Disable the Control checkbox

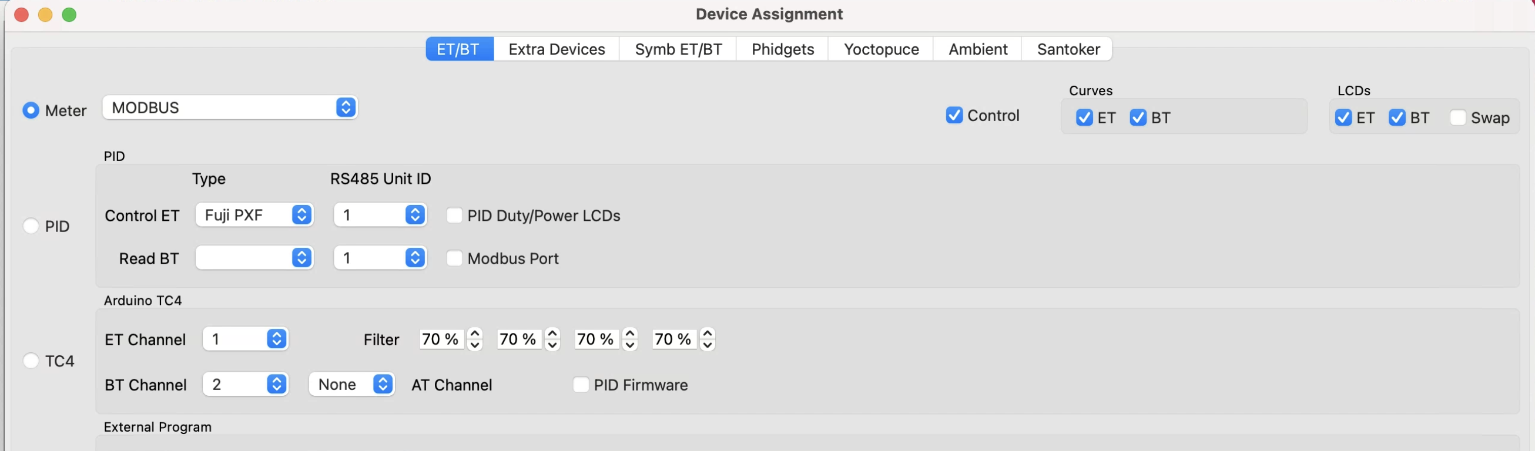[x=954, y=116]
